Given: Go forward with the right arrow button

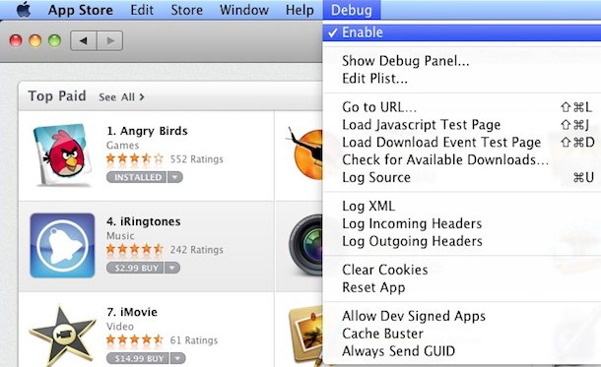Looking at the screenshot, I should click(x=110, y=40).
